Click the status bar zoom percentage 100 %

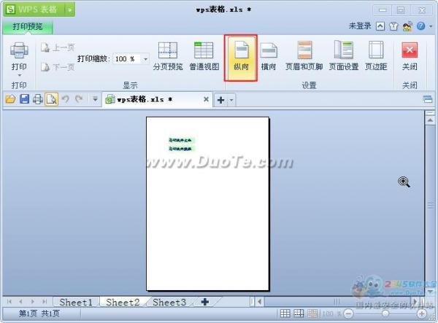[331, 314]
